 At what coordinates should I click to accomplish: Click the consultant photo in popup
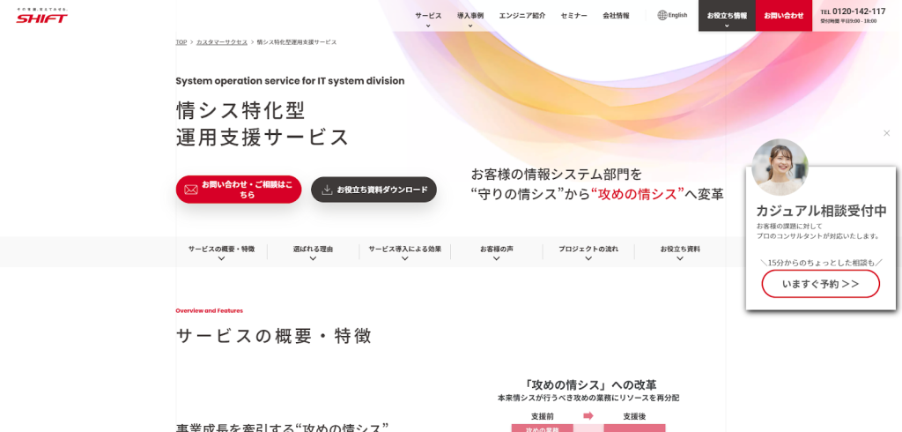780,168
